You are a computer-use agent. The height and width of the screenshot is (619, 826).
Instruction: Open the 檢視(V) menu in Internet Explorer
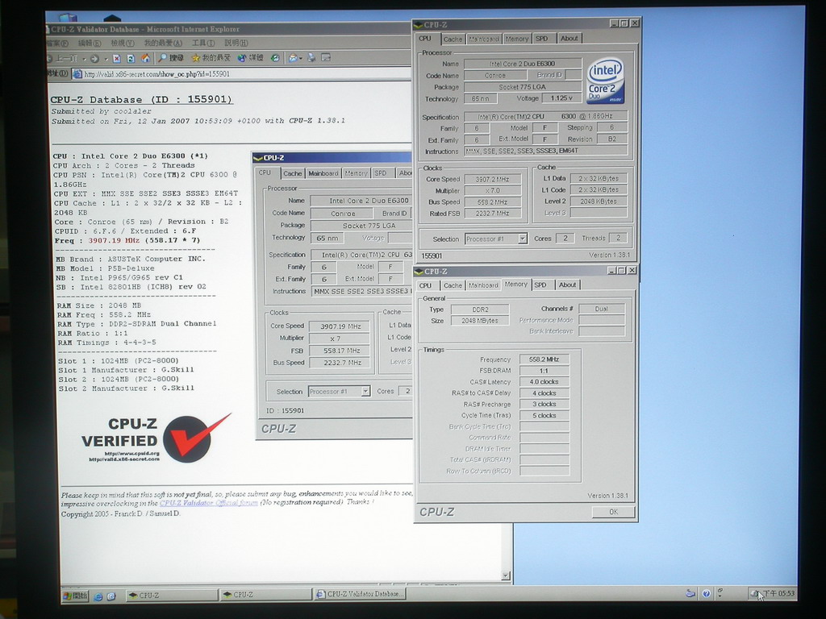point(123,44)
